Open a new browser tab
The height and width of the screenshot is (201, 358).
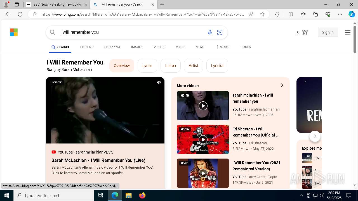162,4
